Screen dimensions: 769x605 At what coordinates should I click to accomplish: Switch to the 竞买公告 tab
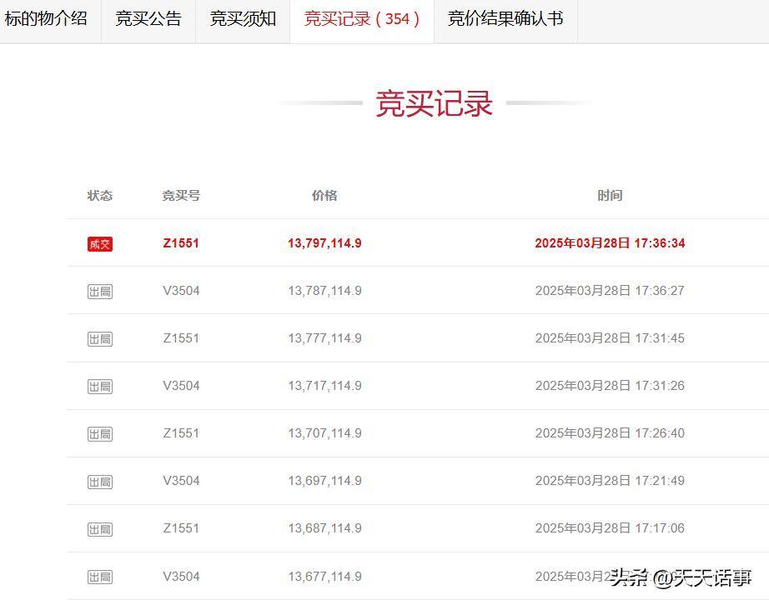point(148,18)
